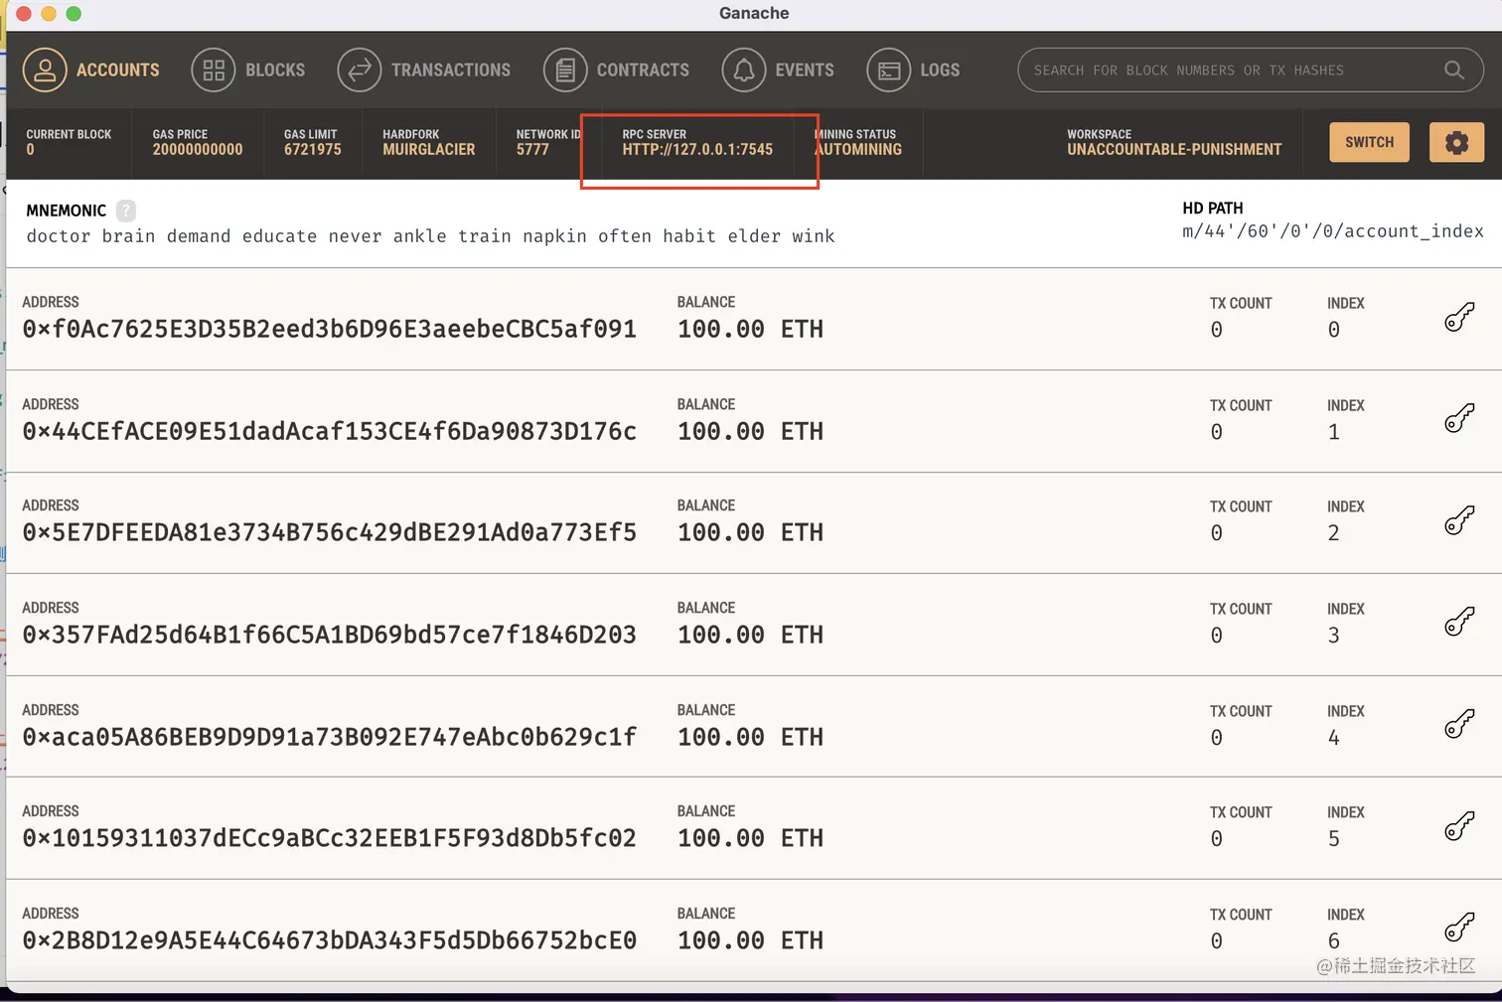Show private key for account index 2
The image size is (1502, 1002).
[1459, 520]
